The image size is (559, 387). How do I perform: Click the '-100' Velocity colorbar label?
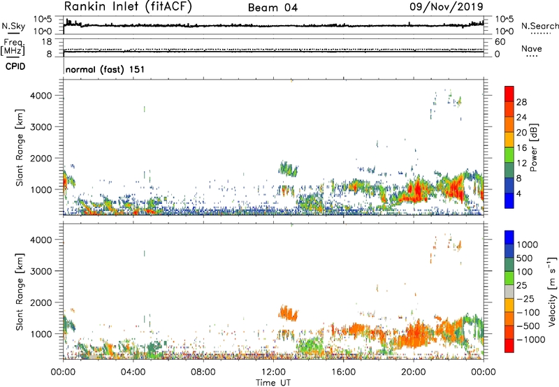click(x=528, y=312)
